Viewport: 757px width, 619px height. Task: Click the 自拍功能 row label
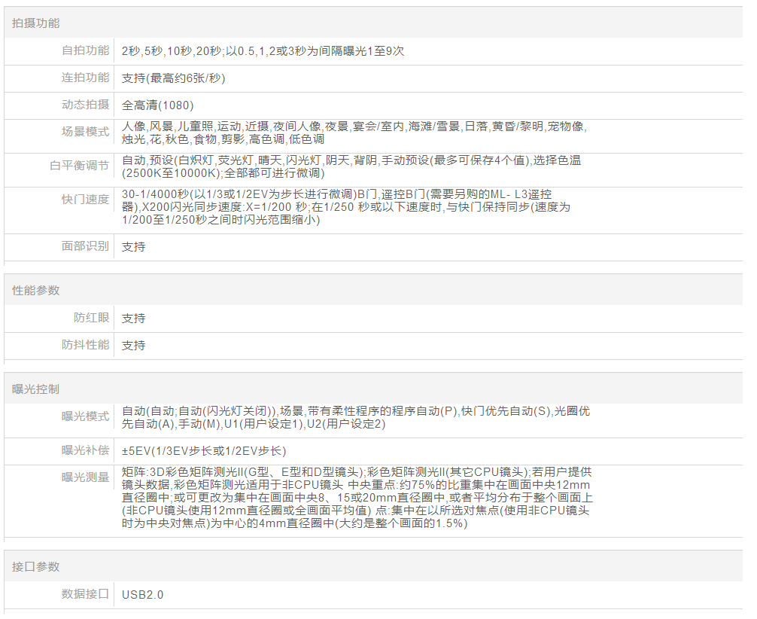coord(85,50)
